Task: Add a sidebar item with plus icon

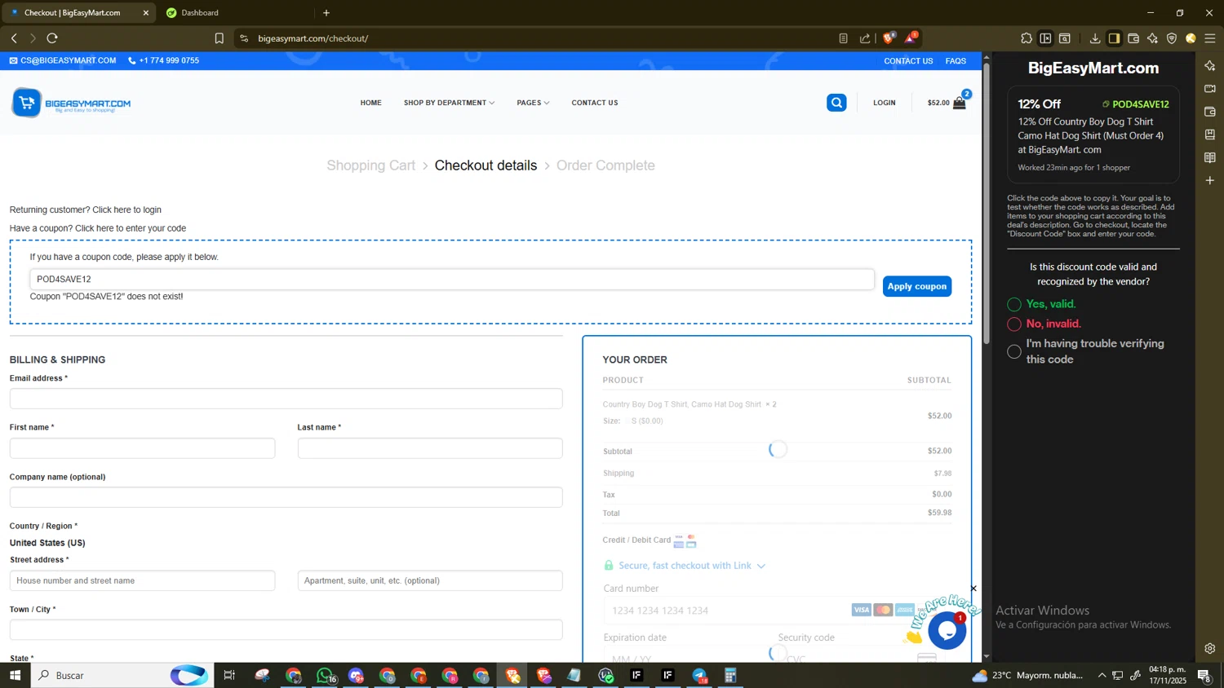Action: click(1210, 180)
